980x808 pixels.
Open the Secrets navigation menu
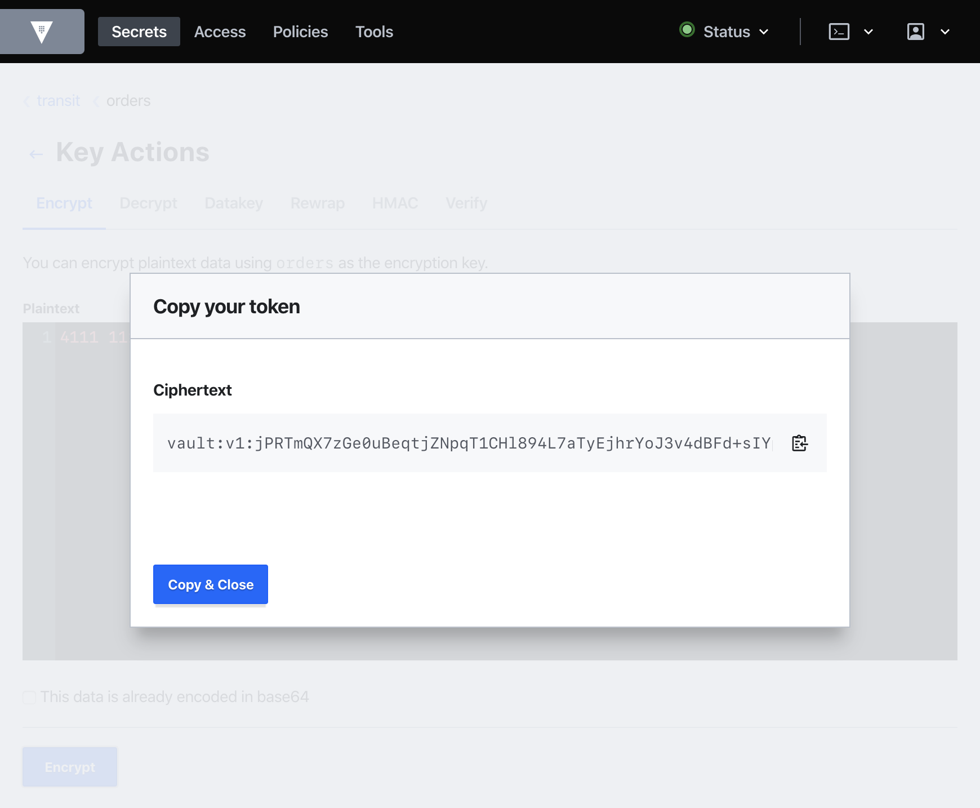pos(139,32)
